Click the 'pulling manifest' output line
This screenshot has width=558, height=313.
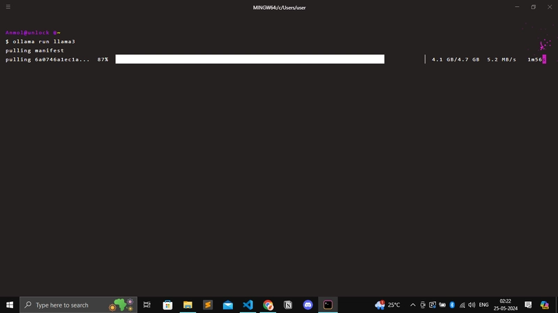coord(35,50)
